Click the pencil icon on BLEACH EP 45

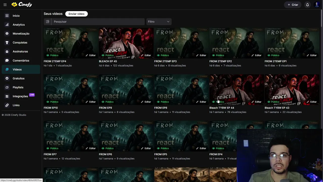pyautogui.click(x=142, y=55)
